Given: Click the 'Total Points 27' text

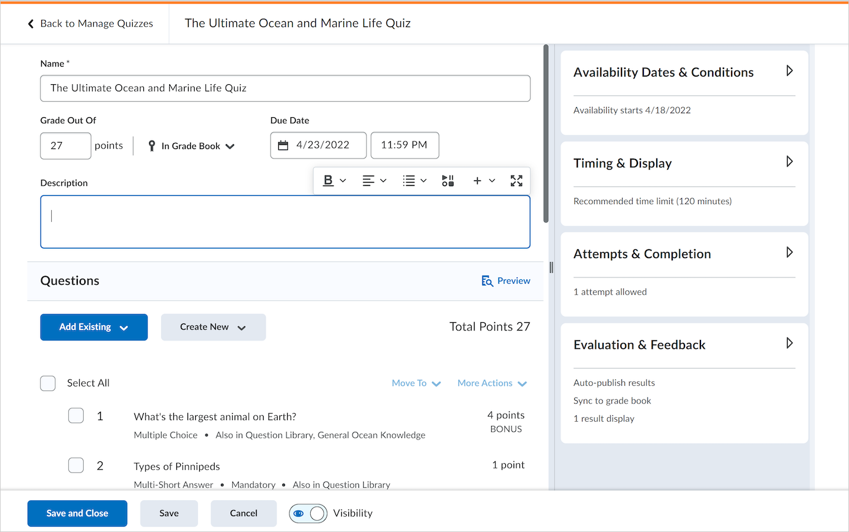Looking at the screenshot, I should pyautogui.click(x=490, y=327).
